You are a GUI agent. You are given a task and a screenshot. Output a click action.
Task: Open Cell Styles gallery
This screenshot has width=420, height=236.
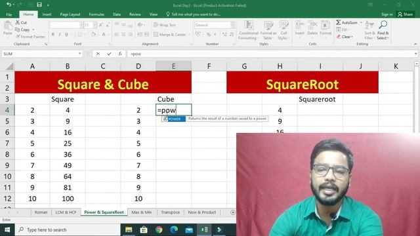(283, 30)
